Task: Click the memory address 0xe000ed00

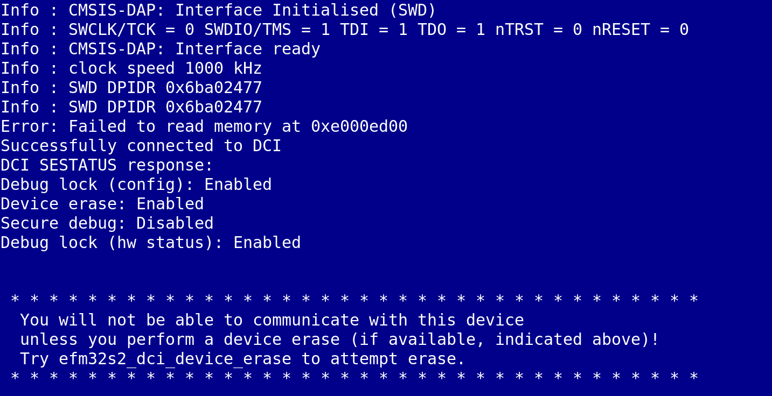Action: 359,126
